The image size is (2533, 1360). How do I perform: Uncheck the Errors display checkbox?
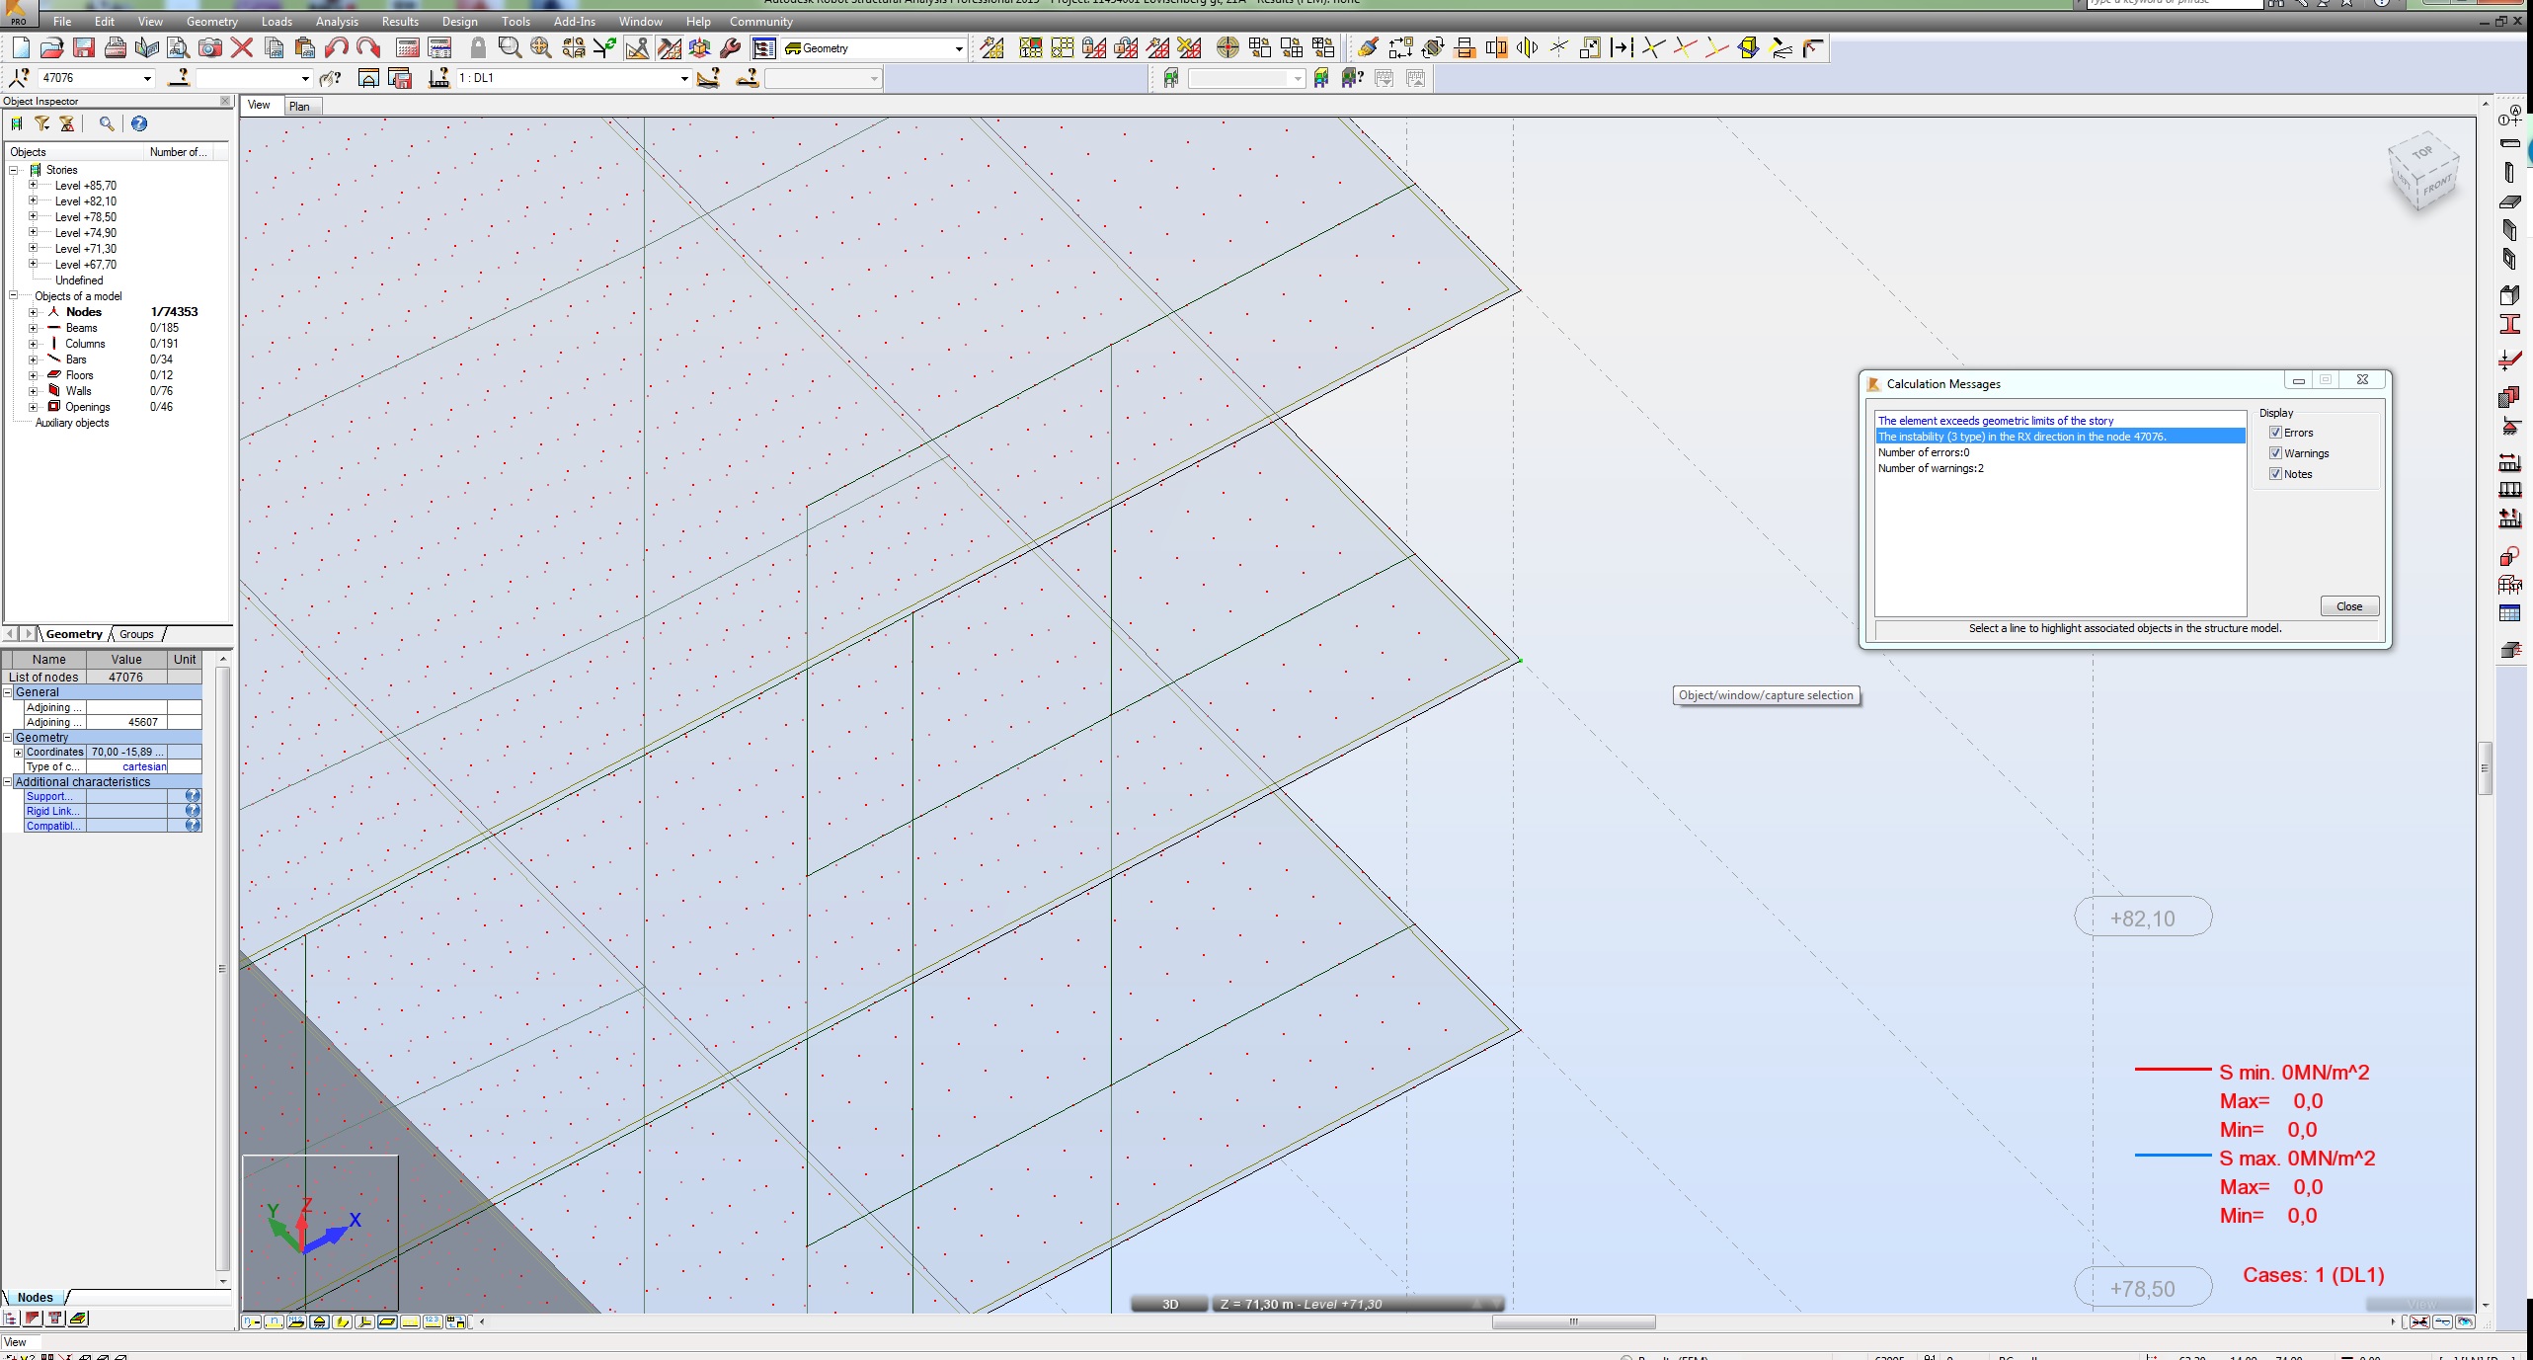2274,433
